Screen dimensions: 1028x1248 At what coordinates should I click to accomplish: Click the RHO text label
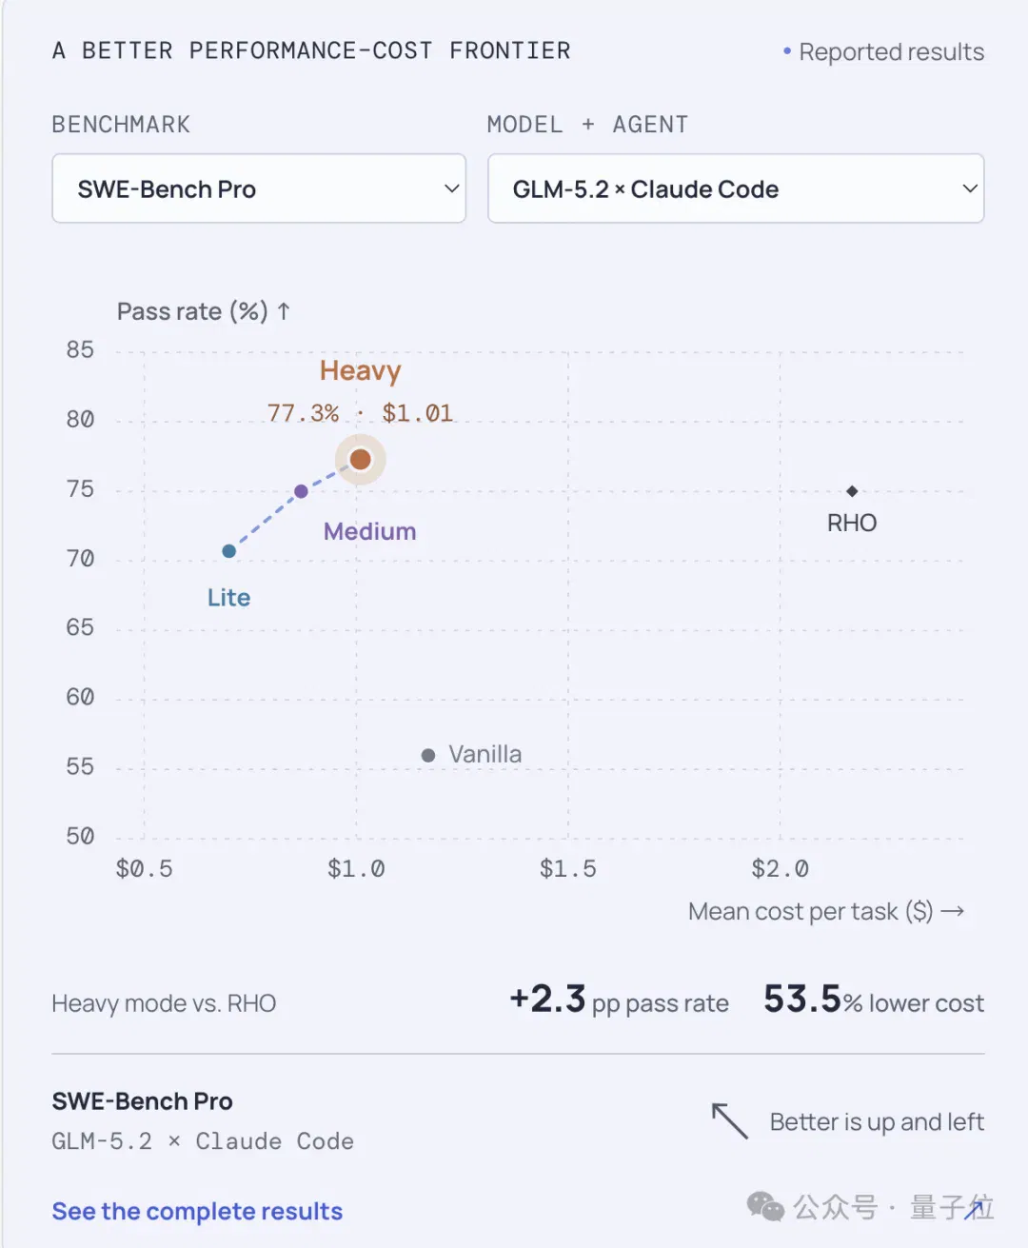click(852, 523)
